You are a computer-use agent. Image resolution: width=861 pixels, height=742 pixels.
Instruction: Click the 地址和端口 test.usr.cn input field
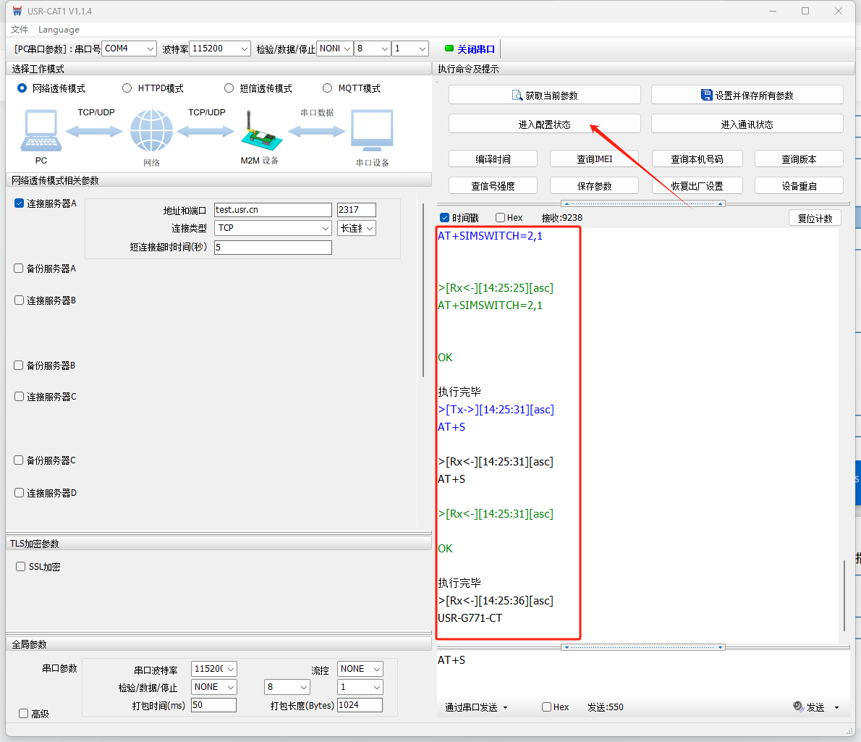tap(273, 210)
